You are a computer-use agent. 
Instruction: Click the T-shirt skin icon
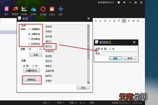(x=119, y=3)
